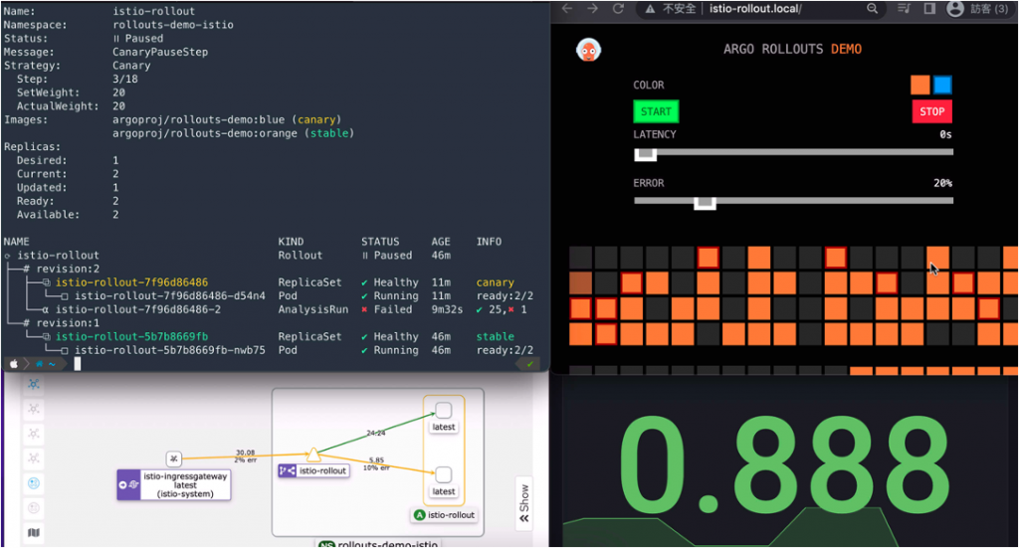1019x548 pixels.
Task: Open the browser media control icon
Action: 904,8
